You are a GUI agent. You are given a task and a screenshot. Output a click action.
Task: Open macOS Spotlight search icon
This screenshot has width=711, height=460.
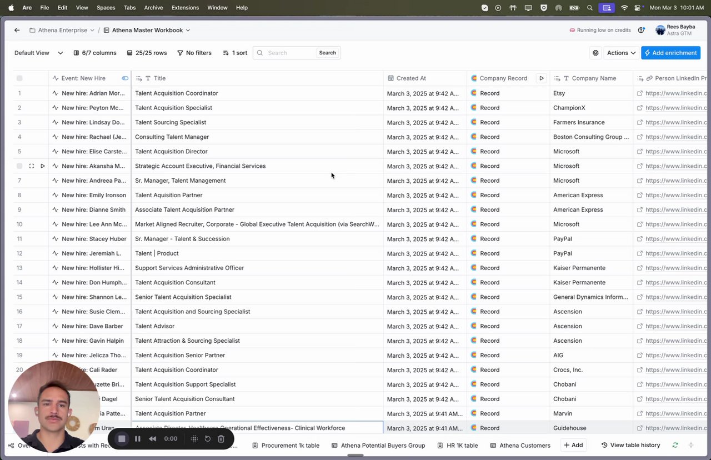(x=590, y=8)
